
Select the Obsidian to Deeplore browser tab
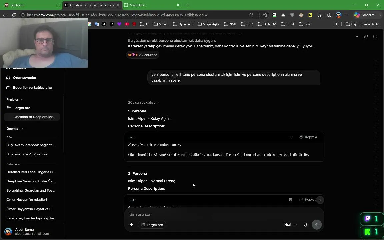(92, 5)
